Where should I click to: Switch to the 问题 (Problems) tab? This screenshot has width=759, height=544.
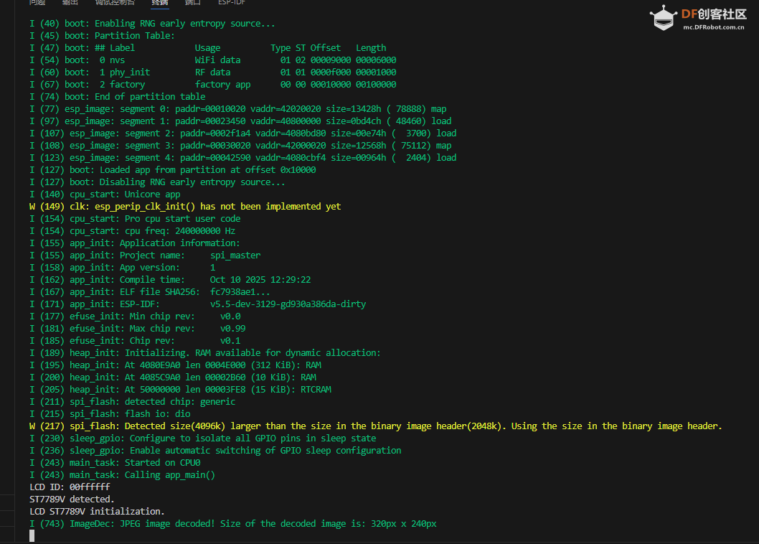click(x=37, y=2)
